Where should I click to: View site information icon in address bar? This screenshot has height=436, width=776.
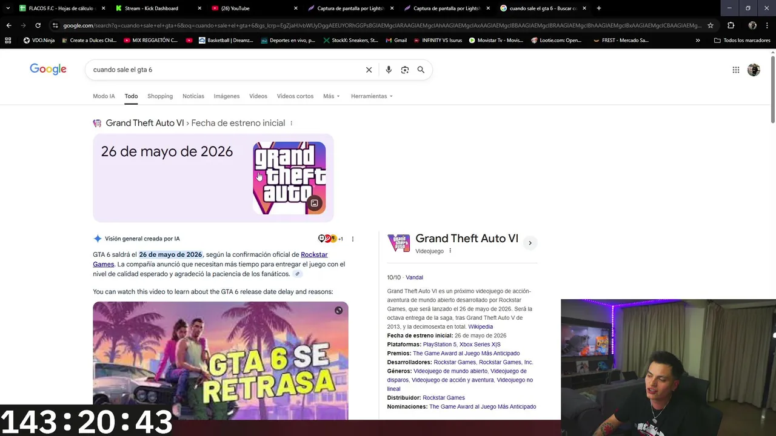tap(55, 25)
